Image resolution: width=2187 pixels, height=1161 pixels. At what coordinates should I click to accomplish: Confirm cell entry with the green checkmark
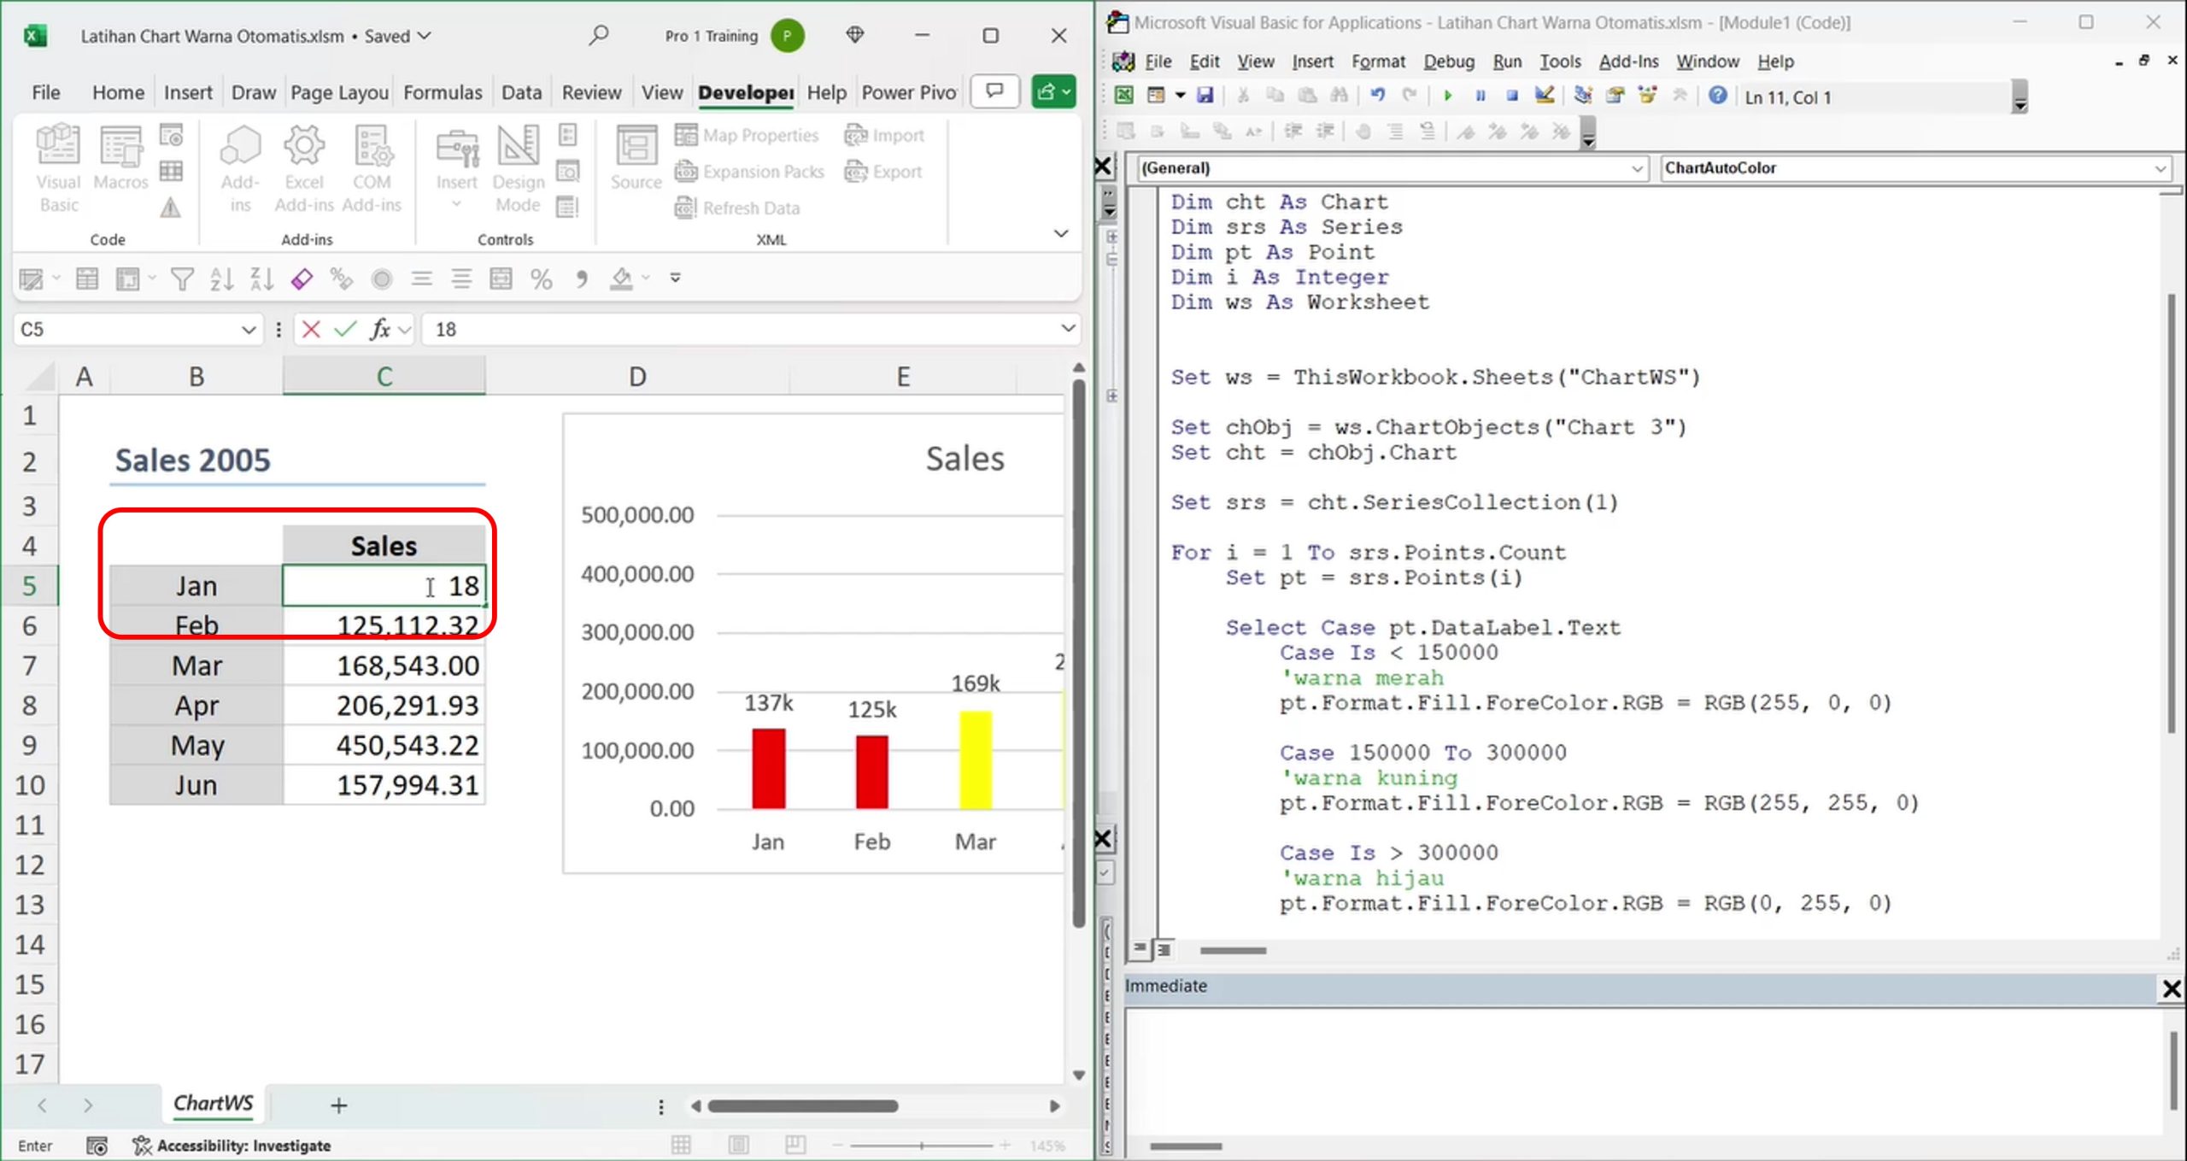tap(345, 330)
